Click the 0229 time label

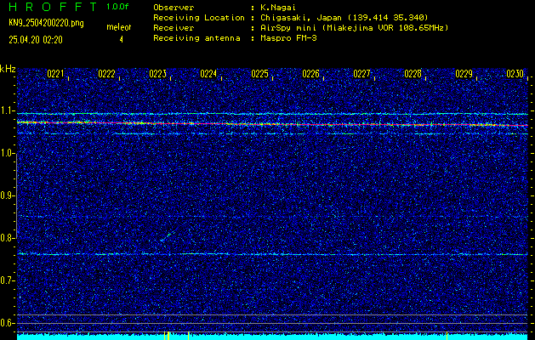(464, 74)
